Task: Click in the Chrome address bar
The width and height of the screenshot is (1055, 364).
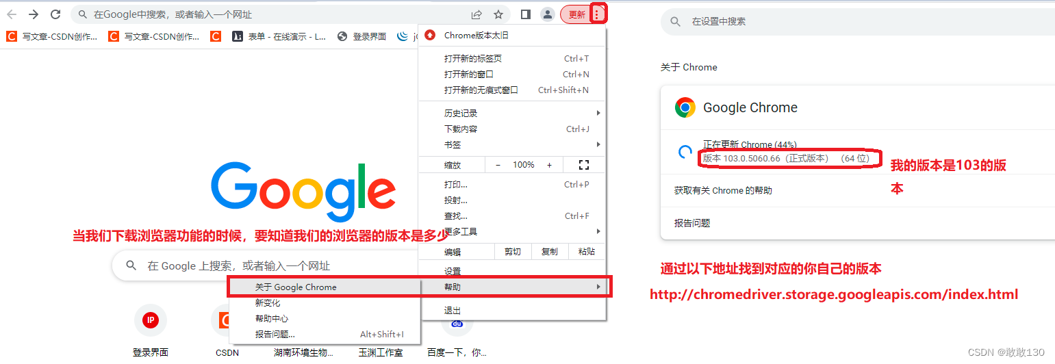Action: tap(274, 14)
